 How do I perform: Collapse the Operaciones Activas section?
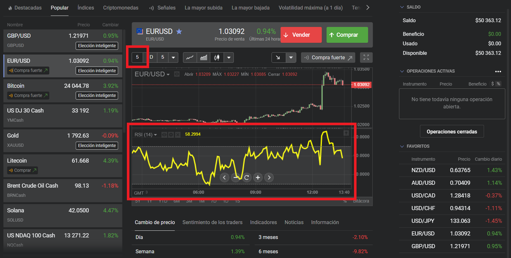(402, 71)
